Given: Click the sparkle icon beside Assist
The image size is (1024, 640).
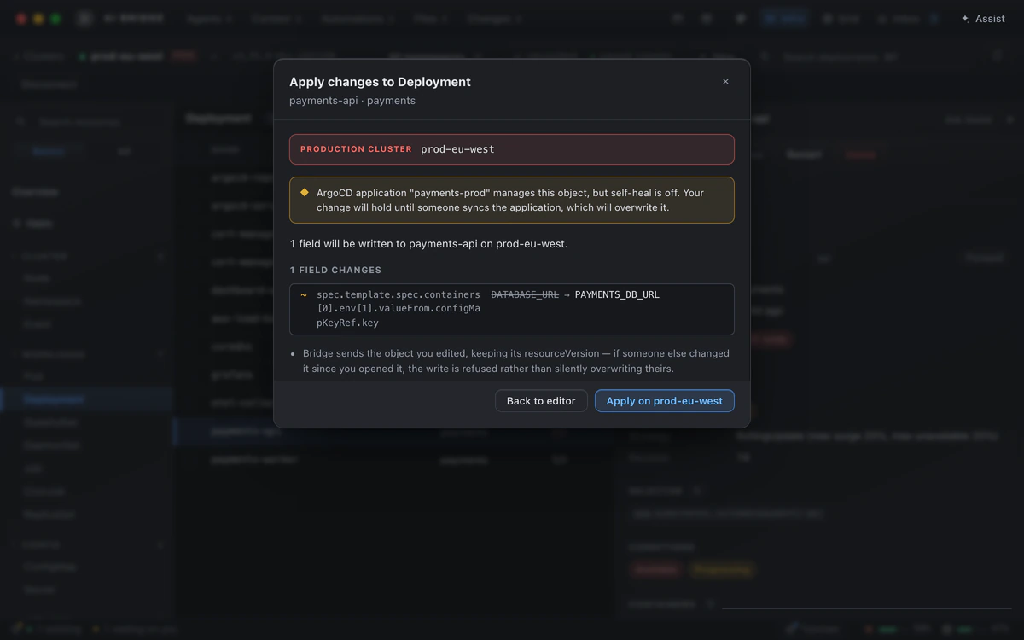Looking at the screenshot, I should pyautogui.click(x=965, y=19).
